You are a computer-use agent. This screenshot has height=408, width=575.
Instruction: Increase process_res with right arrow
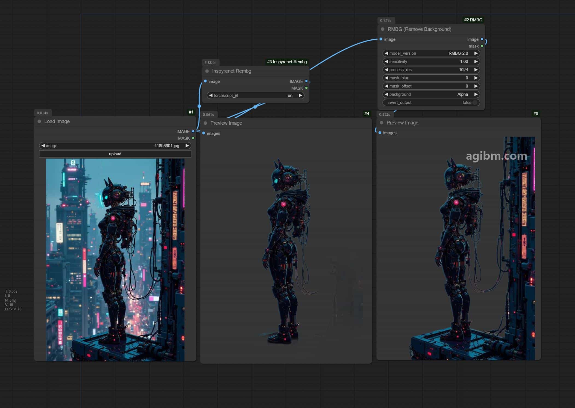click(x=476, y=70)
